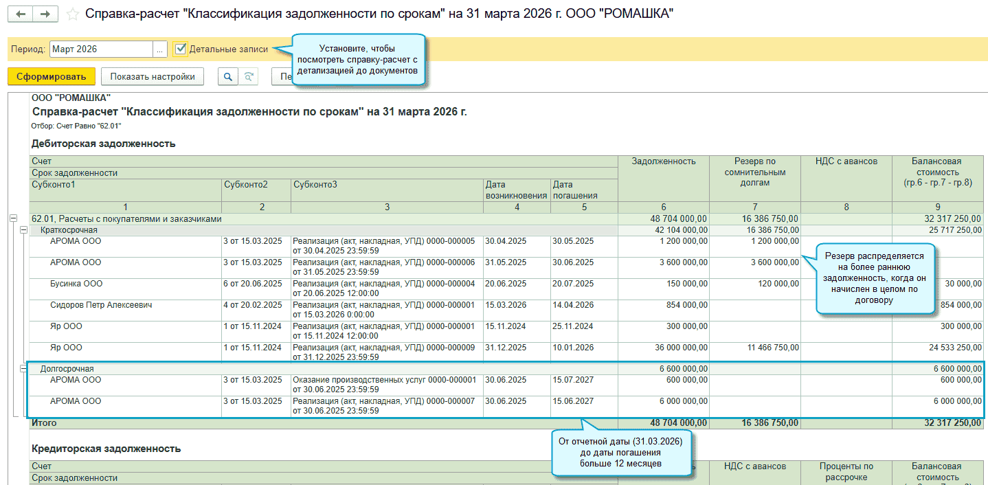The height and width of the screenshot is (485, 988).
Task: Click the Резерв по сомнительным долгам header
Action: coord(754,172)
